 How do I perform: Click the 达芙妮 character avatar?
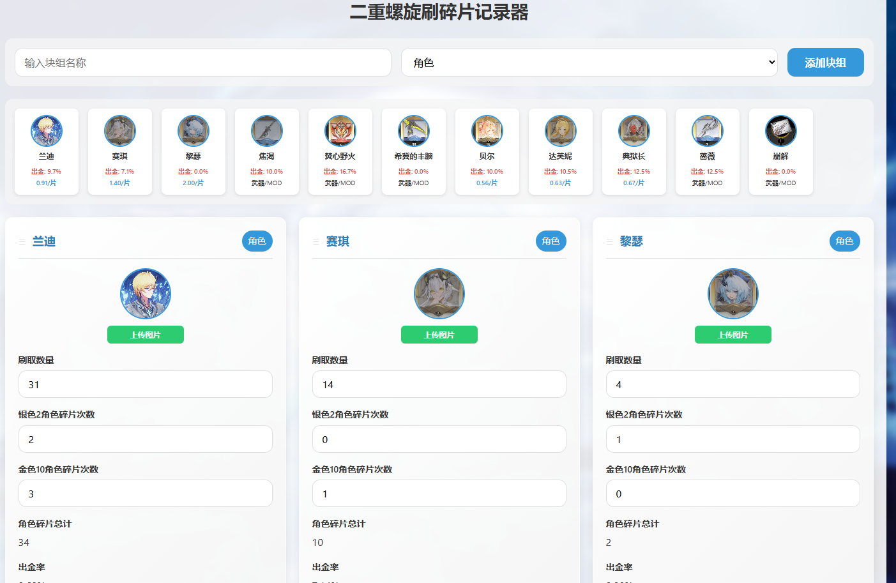coord(561,131)
